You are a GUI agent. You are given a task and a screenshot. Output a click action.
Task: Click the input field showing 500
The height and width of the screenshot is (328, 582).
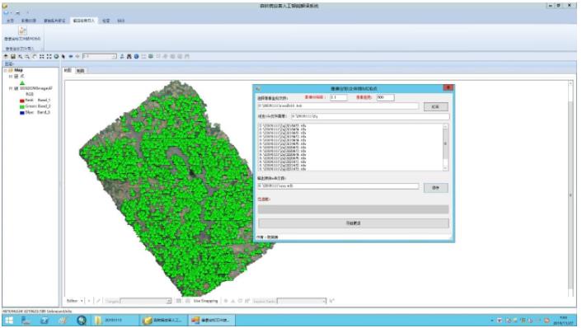385,97
